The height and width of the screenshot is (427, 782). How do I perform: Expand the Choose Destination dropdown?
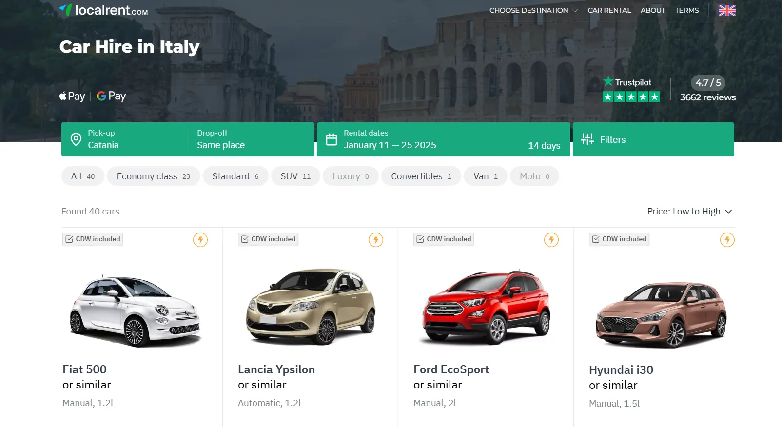[x=533, y=10]
